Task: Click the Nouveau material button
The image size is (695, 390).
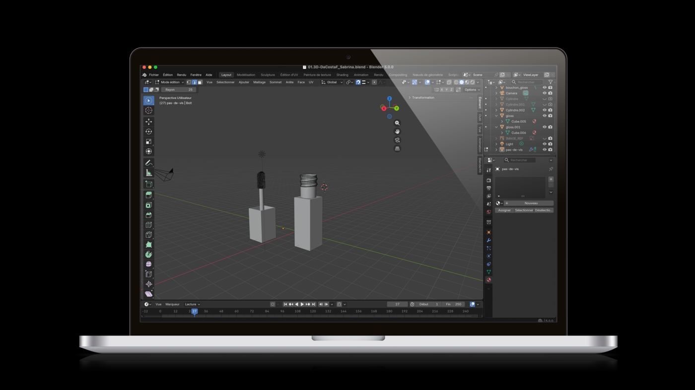Action: point(531,203)
